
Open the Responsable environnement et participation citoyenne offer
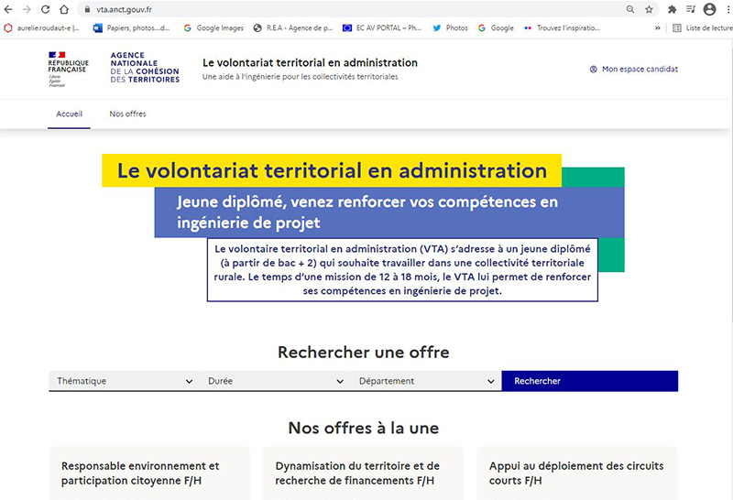click(x=149, y=473)
